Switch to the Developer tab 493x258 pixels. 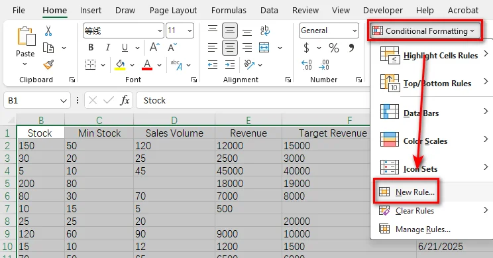coord(382,11)
